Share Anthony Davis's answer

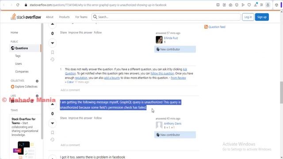[63, 118]
